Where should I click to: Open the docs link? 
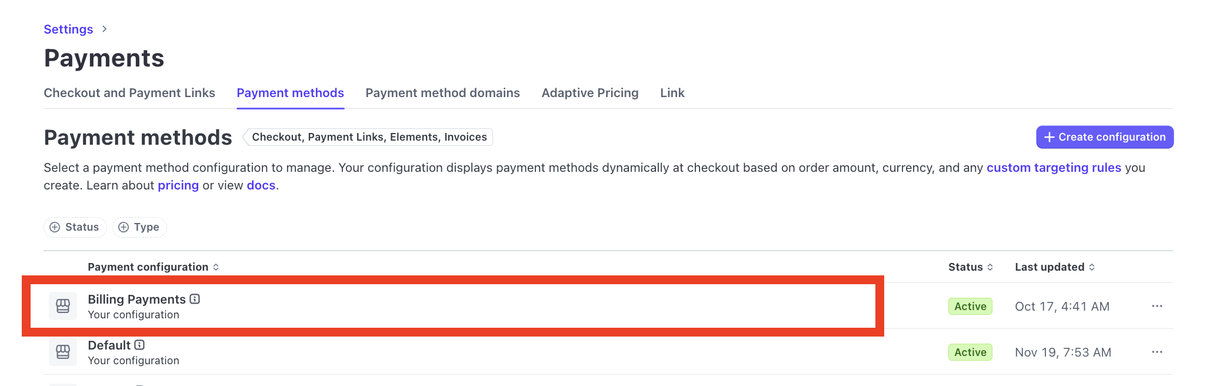click(x=261, y=185)
